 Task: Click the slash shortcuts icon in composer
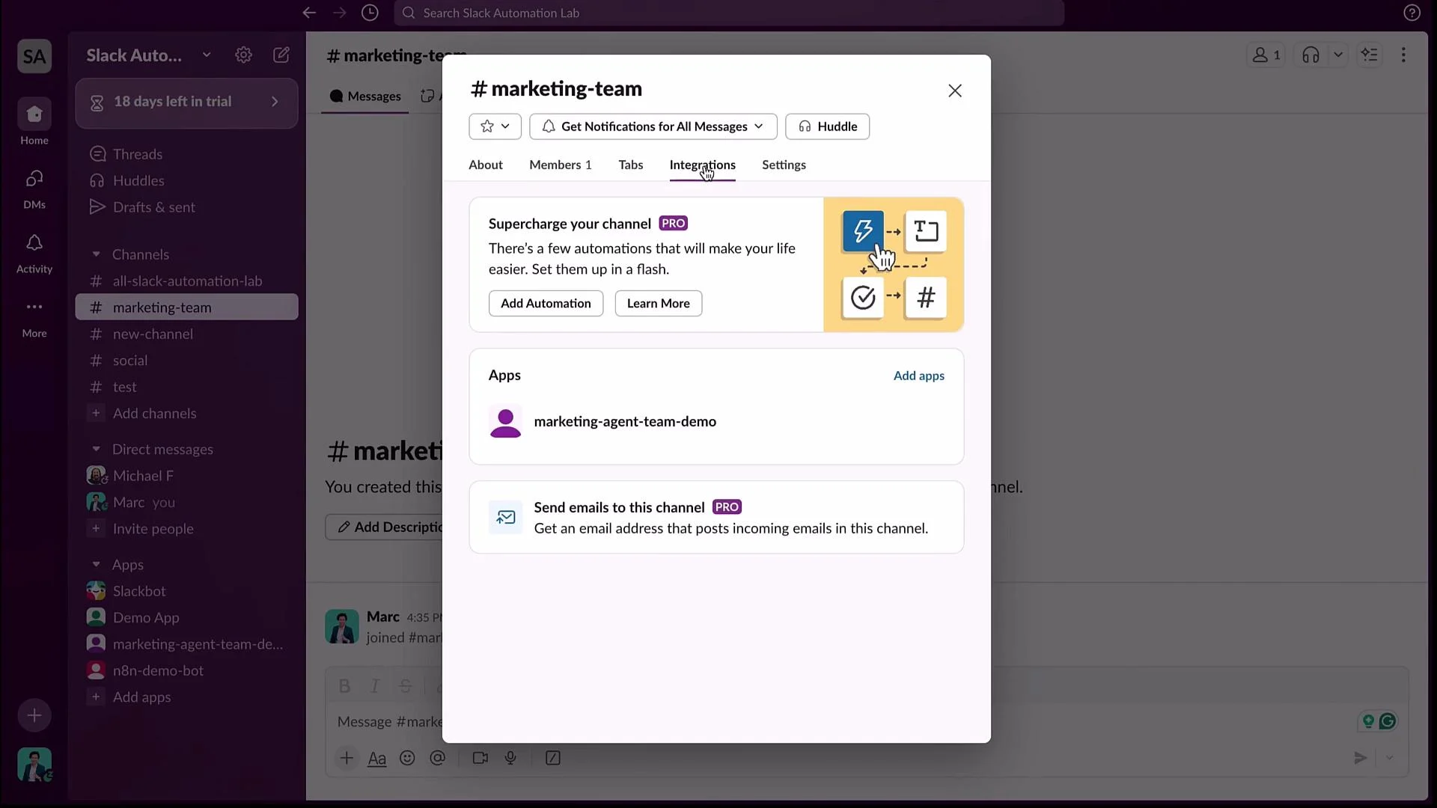pos(553,758)
